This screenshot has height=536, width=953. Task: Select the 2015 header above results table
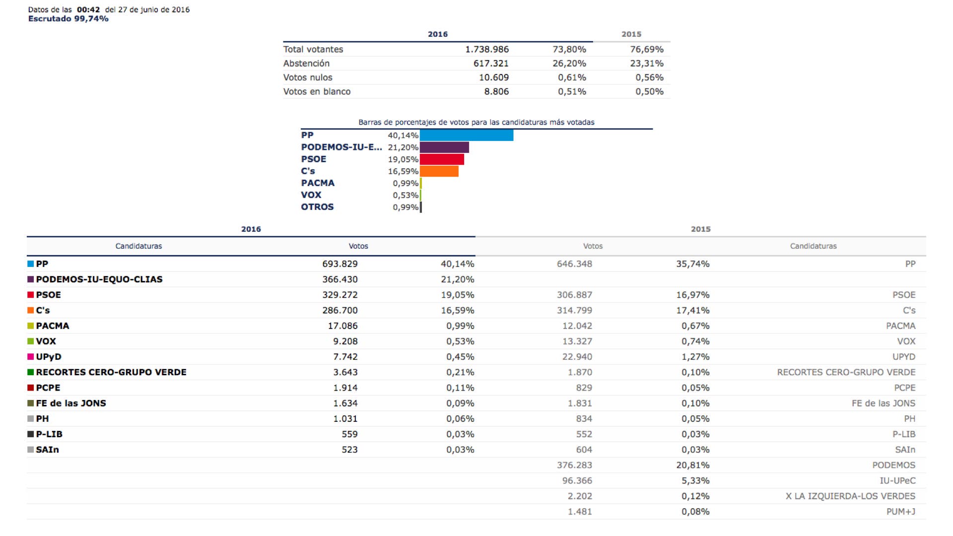[x=700, y=229]
